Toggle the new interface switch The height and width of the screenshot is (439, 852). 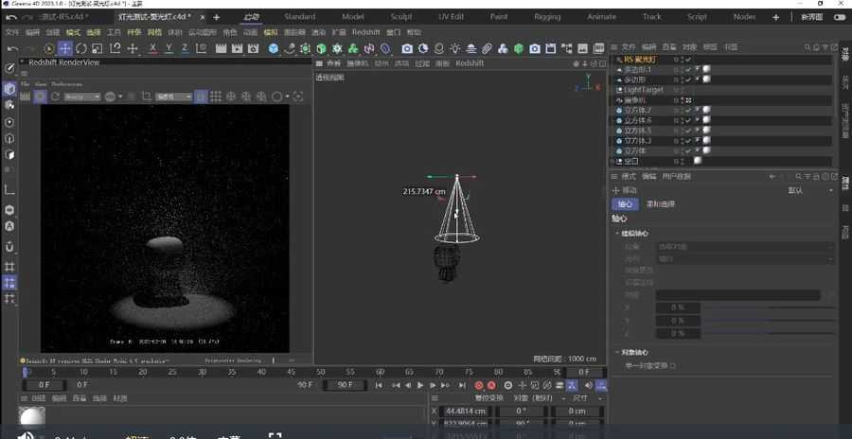click(839, 17)
